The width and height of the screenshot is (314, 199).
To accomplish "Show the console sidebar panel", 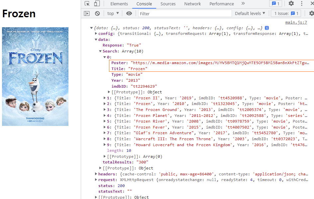I will (x=87, y=13).
